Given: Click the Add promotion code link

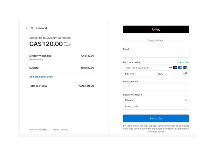Looking at the screenshot, I should point(41,77).
